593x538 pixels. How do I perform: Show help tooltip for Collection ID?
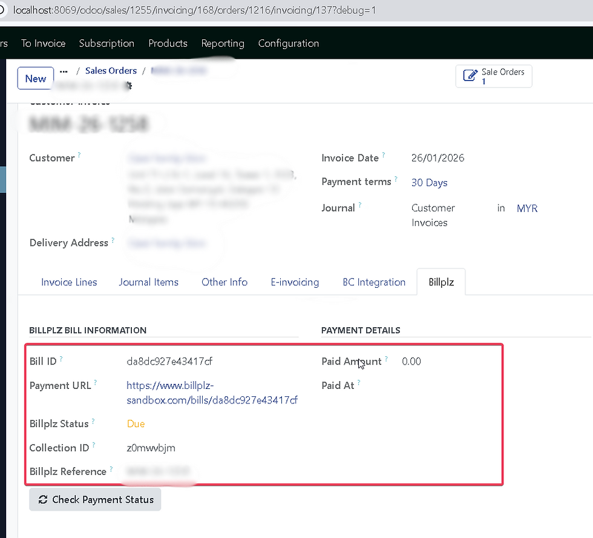tap(94, 445)
